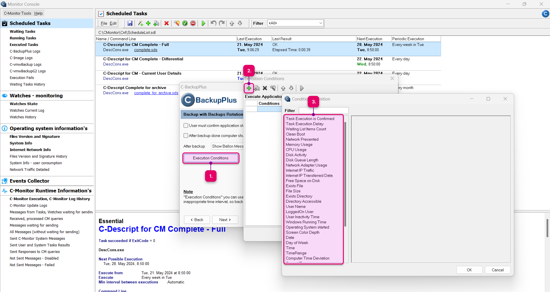Open C-Monitor Update Logs in sidebar

(x=28, y=205)
